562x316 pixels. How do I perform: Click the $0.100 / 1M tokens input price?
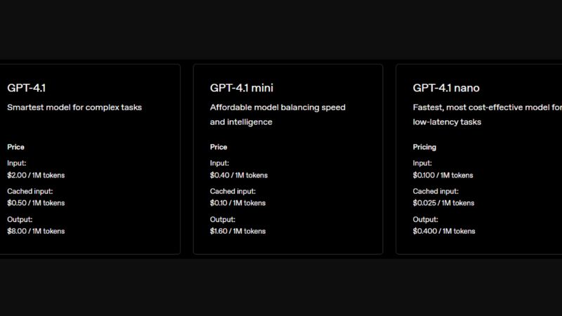coord(443,176)
